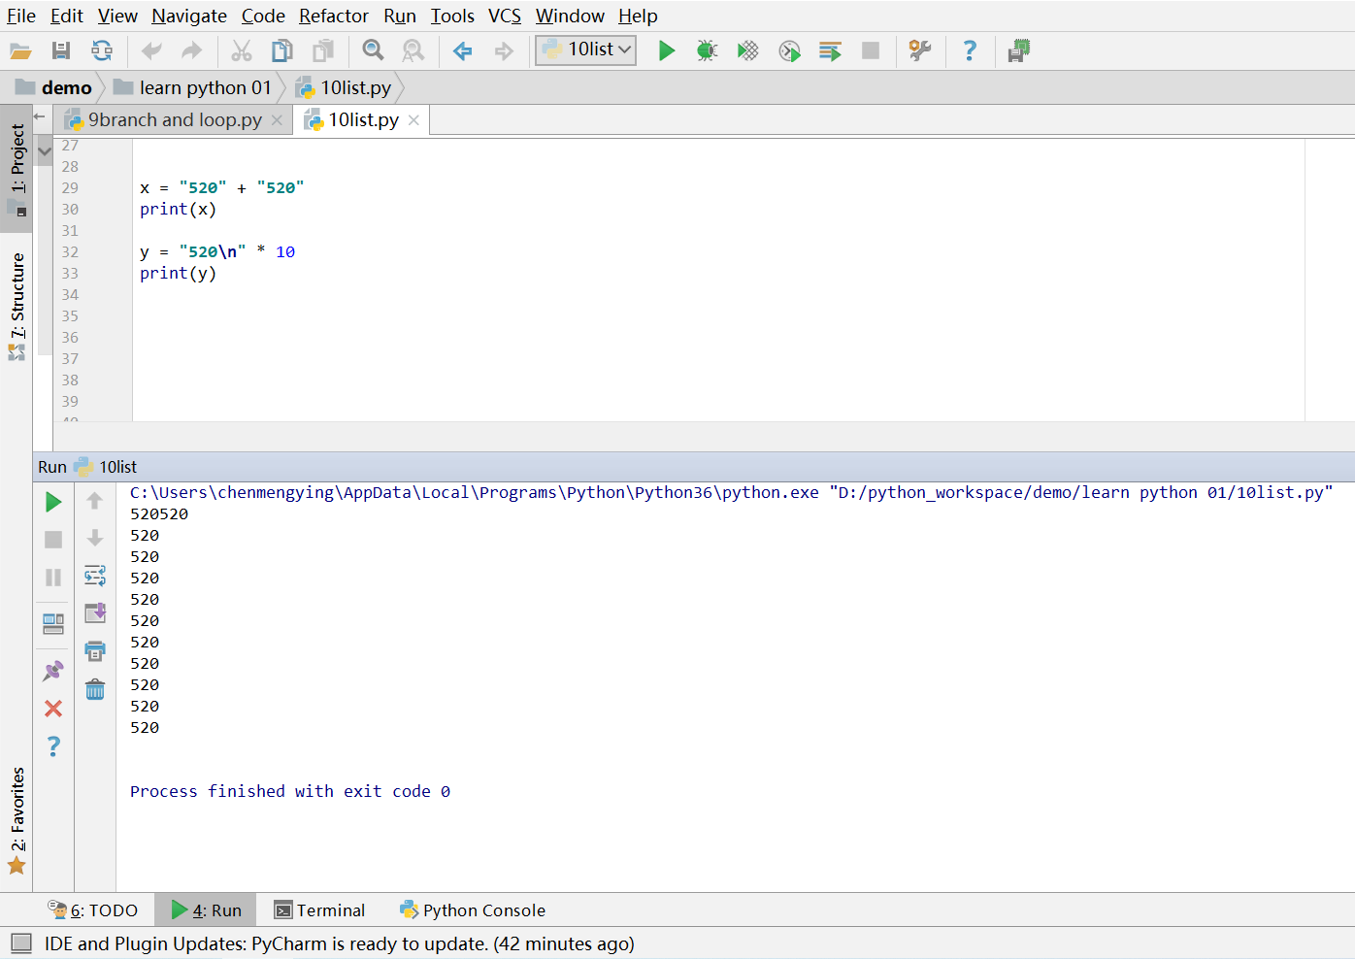Toggle soft-wrap in Run console

(95, 576)
